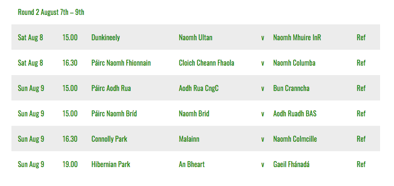Click Ref in the Bun Cranncha fixture row

pos(361,88)
